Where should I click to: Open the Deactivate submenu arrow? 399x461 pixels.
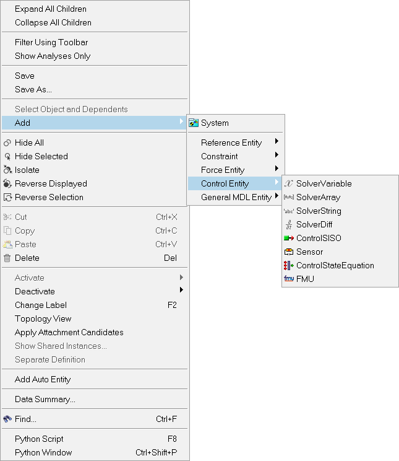coord(181,291)
